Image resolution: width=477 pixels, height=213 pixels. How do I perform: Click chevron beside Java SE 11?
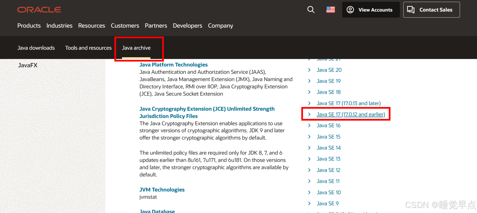(309, 181)
